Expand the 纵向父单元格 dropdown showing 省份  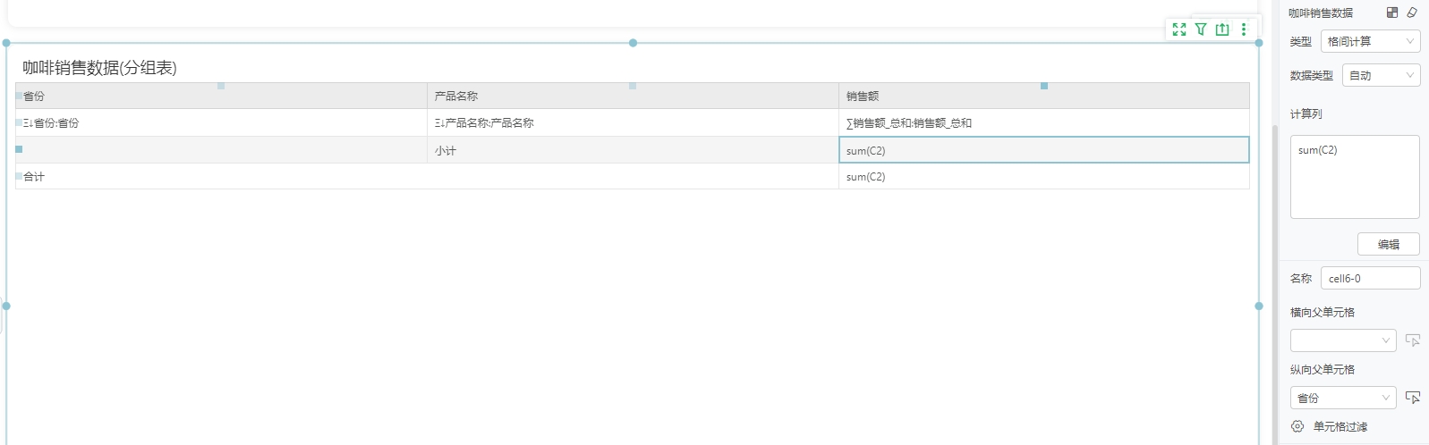click(1342, 398)
